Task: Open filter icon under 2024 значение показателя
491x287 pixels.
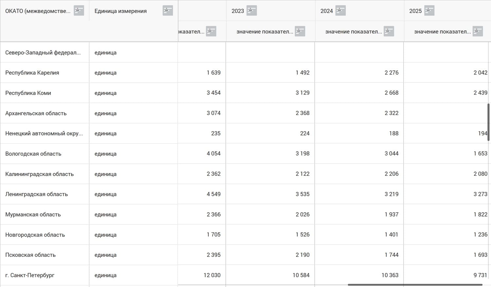Action: point(389,31)
